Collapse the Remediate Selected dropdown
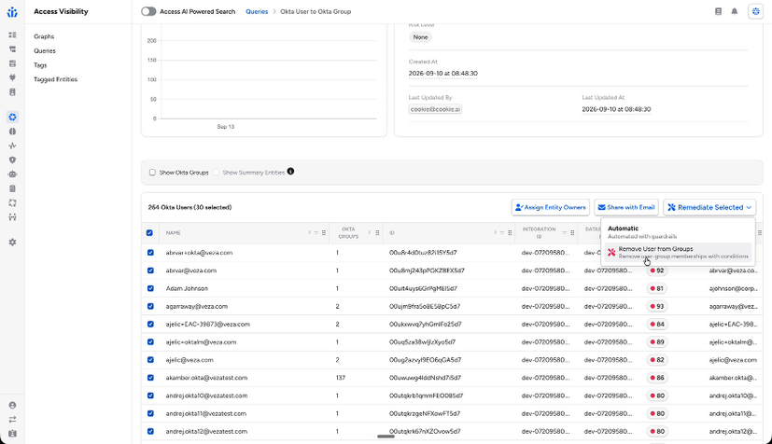Image resolution: width=772 pixels, height=444 pixels. click(x=709, y=207)
